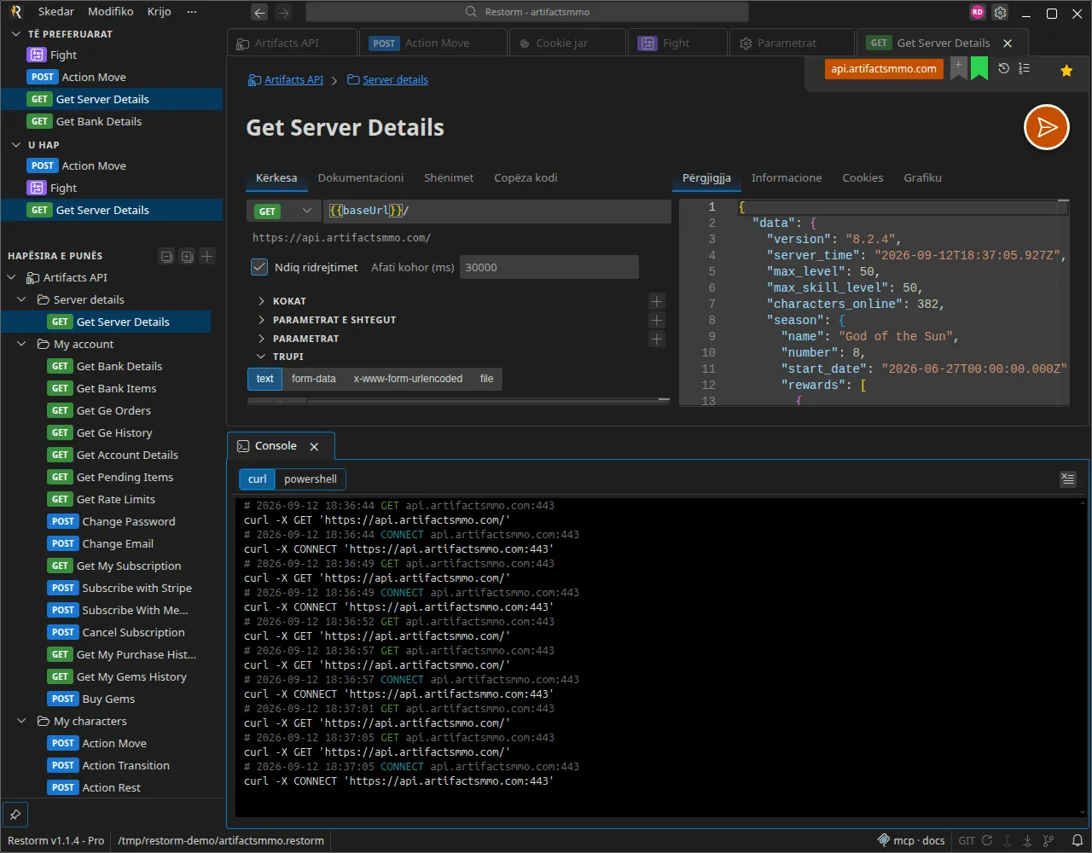Open the GET method dropdown
The width and height of the screenshot is (1092, 853).
click(x=284, y=211)
